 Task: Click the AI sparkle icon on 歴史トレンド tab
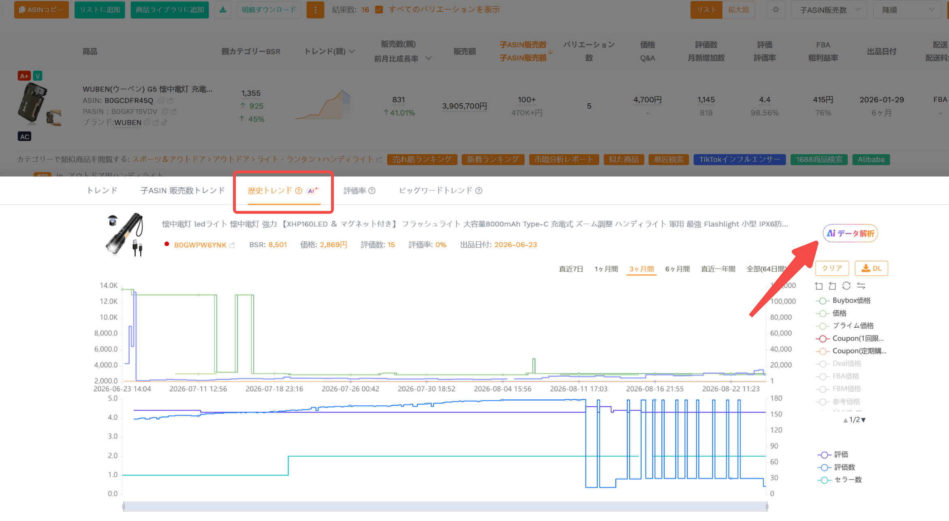[313, 190]
